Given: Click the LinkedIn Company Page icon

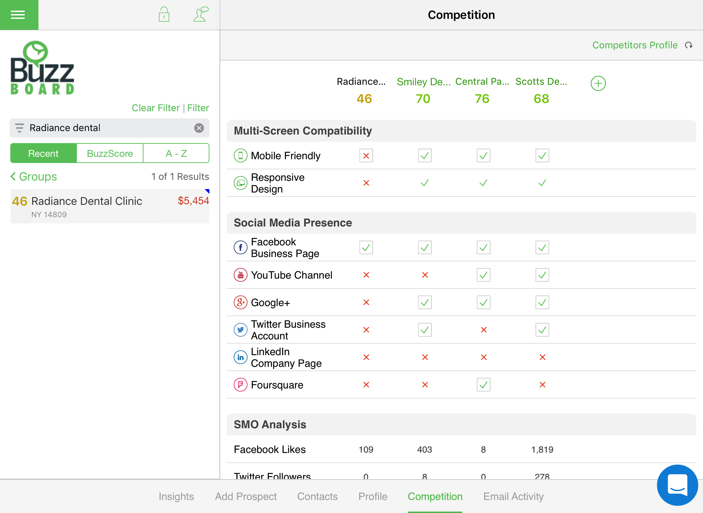Looking at the screenshot, I should tap(240, 357).
